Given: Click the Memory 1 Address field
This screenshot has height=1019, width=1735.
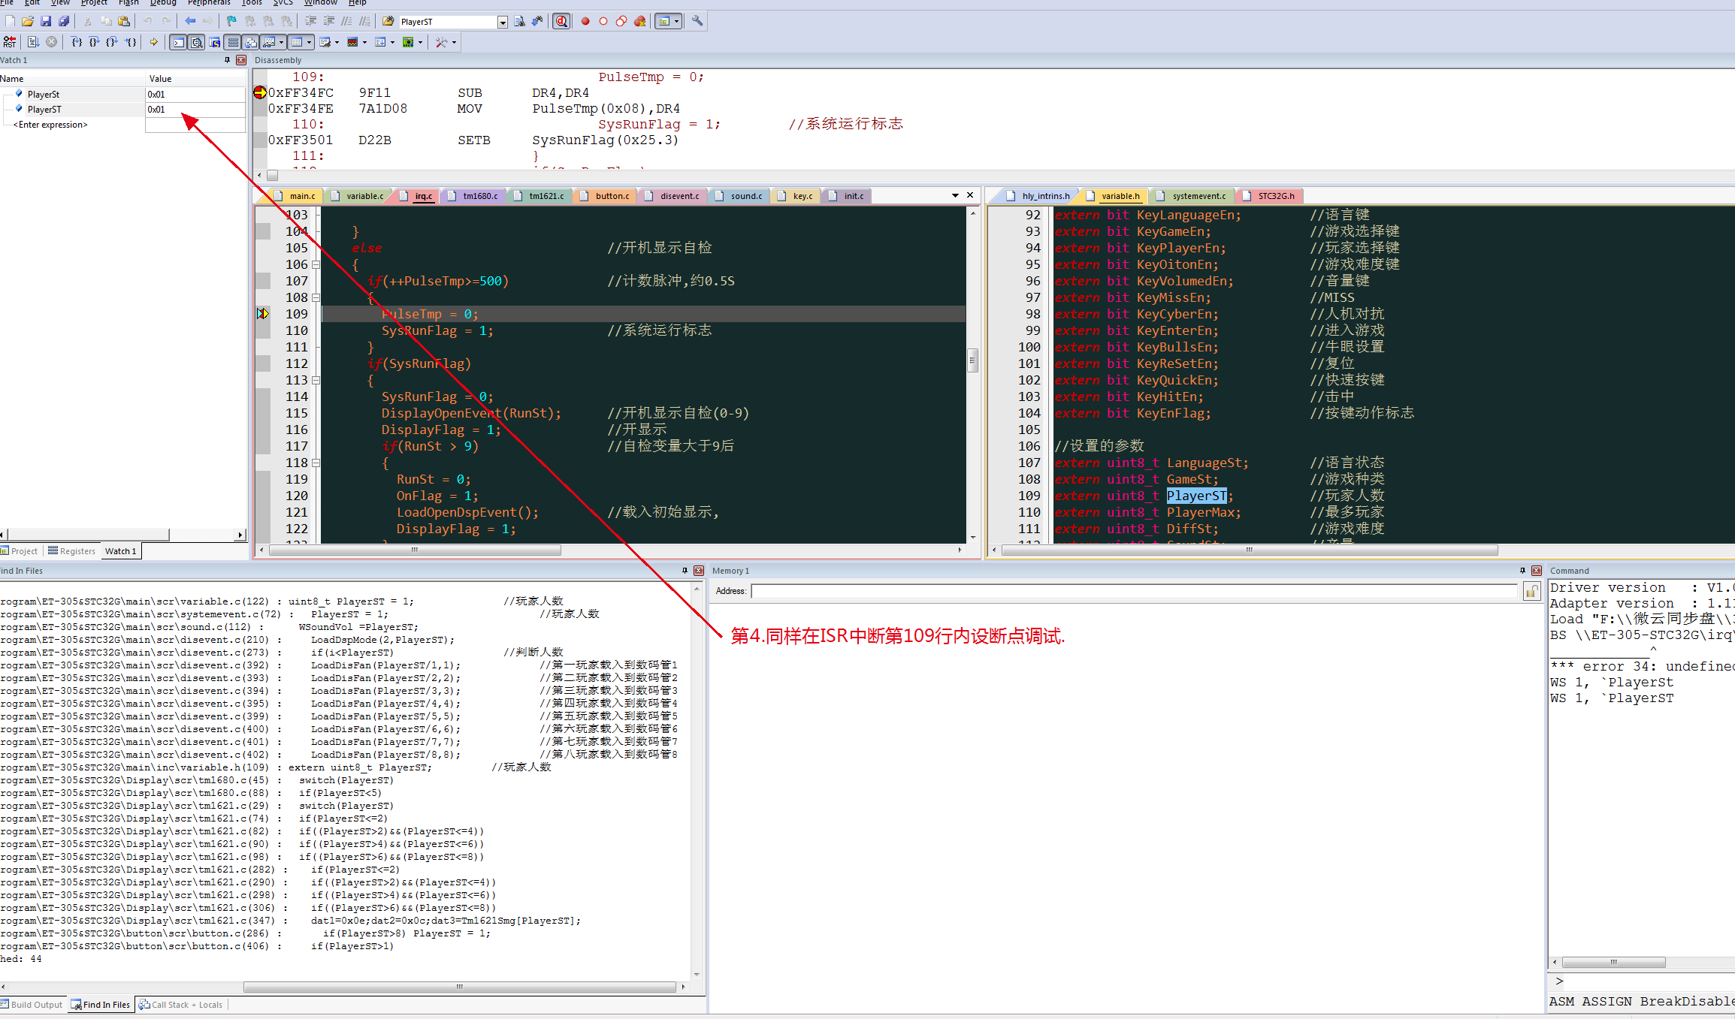Looking at the screenshot, I should click(1135, 592).
